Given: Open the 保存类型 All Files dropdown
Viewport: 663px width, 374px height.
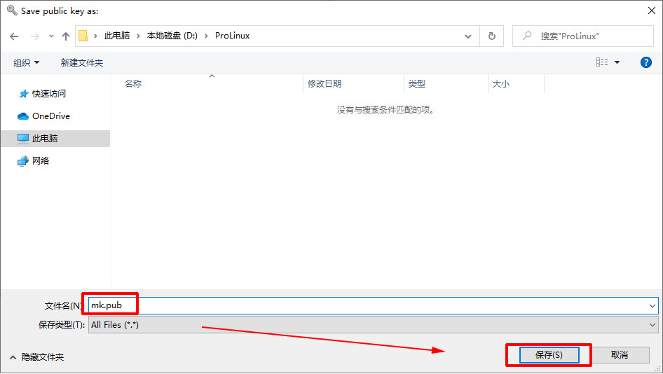Looking at the screenshot, I should (x=373, y=325).
